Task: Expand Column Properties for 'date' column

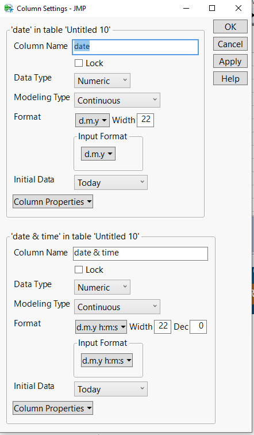Action: [53, 202]
